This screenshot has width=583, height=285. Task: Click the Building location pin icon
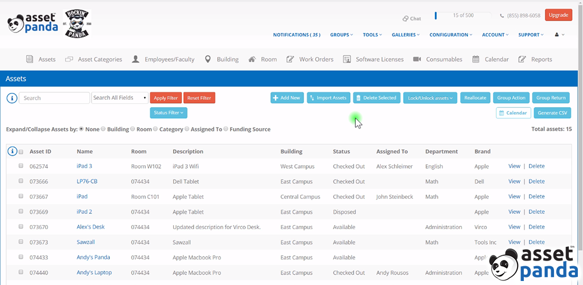click(x=208, y=59)
